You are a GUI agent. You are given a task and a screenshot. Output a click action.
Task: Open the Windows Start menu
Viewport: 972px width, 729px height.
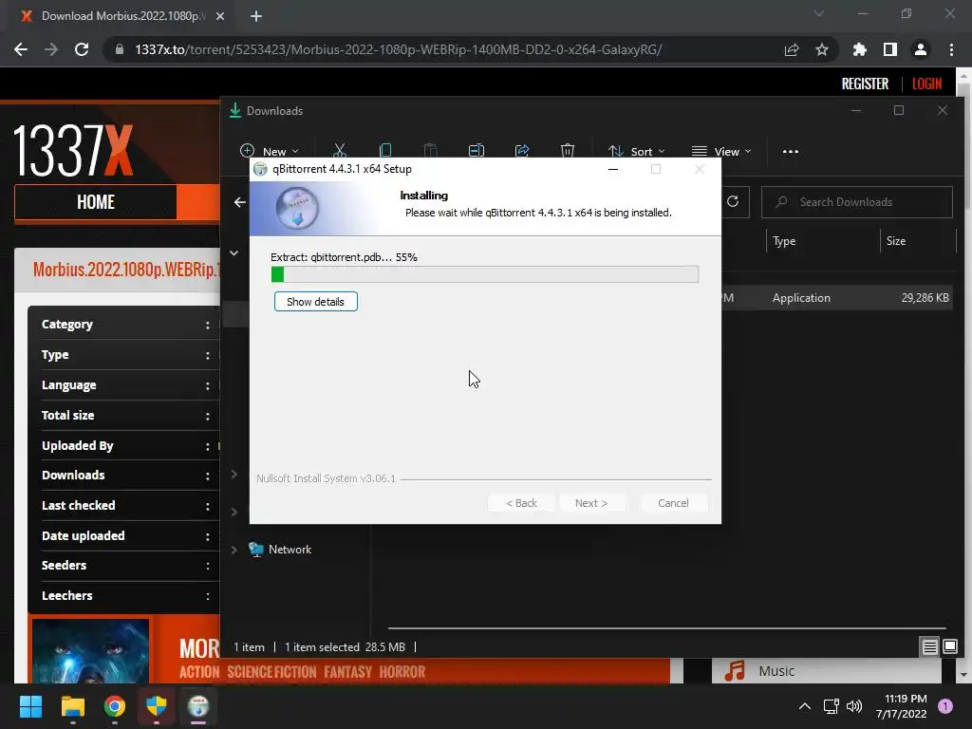point(30,706)
